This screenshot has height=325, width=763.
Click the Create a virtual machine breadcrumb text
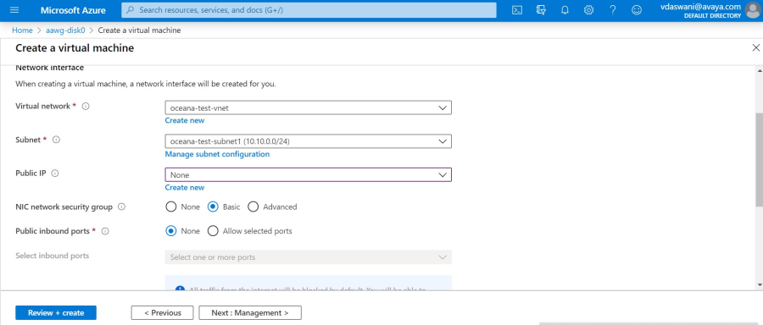coord(139,30)
